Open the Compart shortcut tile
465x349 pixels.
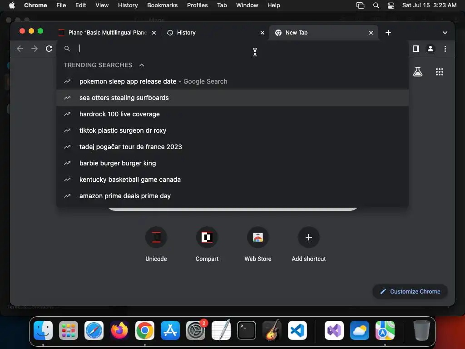pyautogui.click(x=207, y=244)
